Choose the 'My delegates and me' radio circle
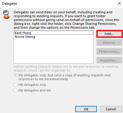 click(15, 90)
